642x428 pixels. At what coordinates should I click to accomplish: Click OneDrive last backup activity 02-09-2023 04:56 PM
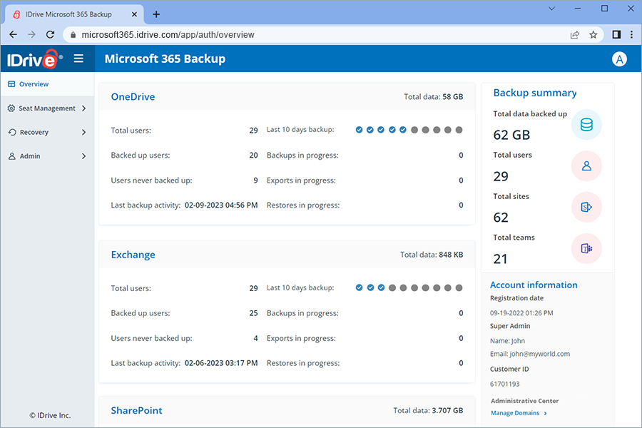point(221,205)
